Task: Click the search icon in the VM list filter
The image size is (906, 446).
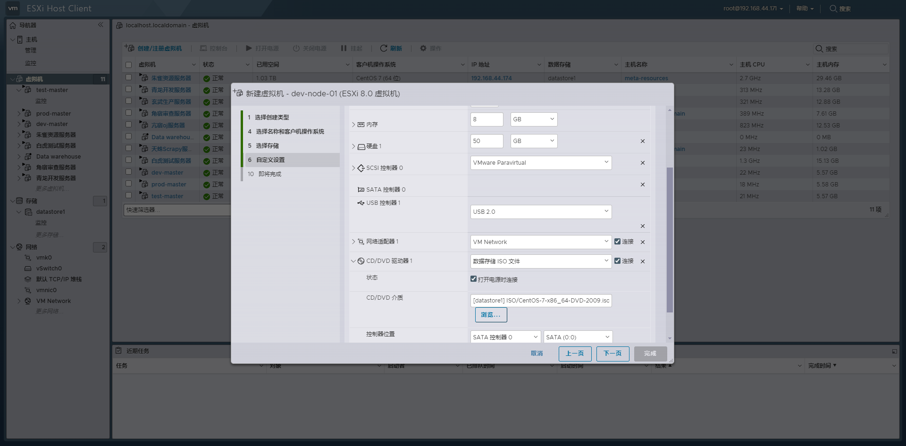Action: coord(819,49)
